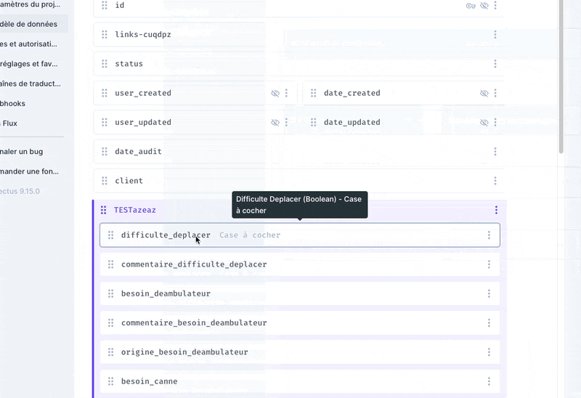
Task: Grab drag handle of user_updated field
Action: [105, 122]
